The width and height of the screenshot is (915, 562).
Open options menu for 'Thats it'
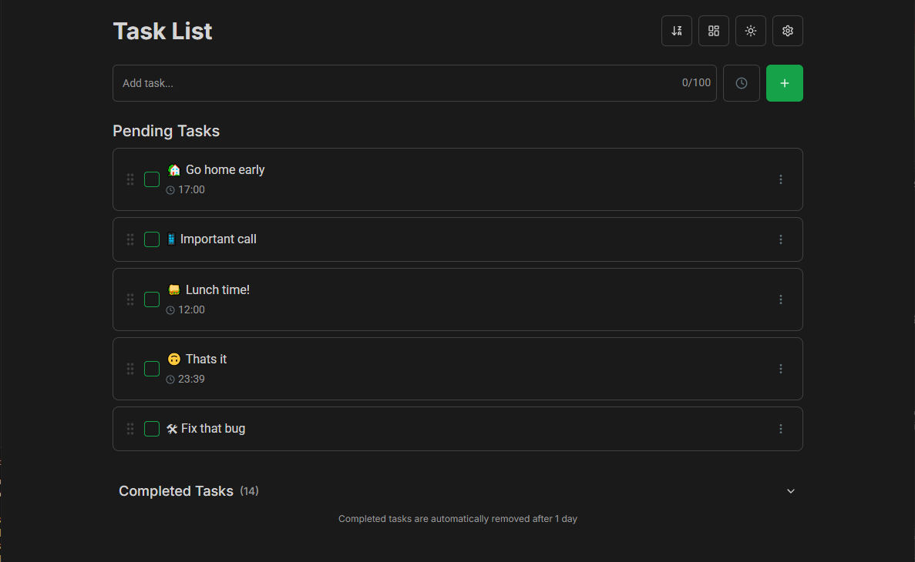pos(780,369)
